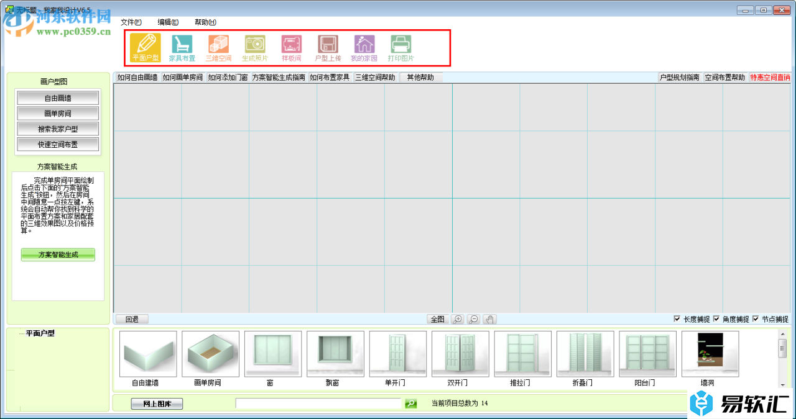The width and height of the screenshot is (796, 419).
Task: Open 其他帮助 tab
Action: (x=421, y=78)
